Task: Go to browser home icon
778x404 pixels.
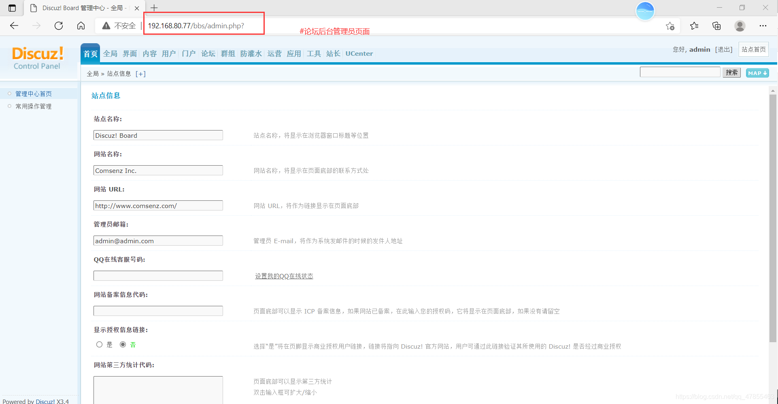Action: click(x=81, y=26)
